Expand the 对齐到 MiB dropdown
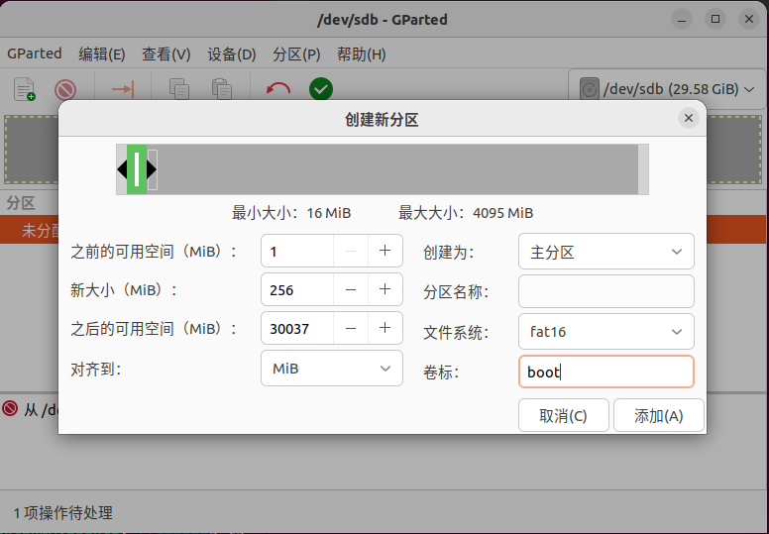769x534 pixels. coord(331,369)
